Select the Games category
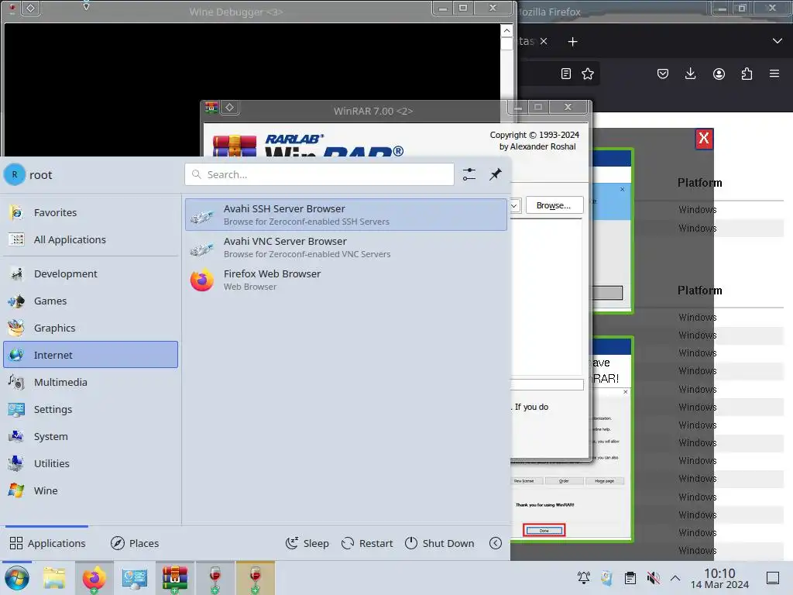This screenshot has width=793, height=595. click(91, 301)
